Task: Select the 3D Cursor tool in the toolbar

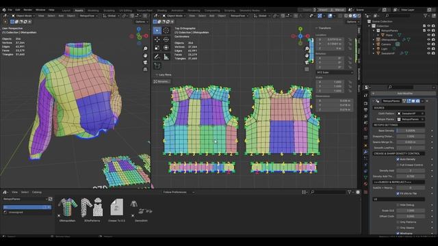Action: point(166,30)
